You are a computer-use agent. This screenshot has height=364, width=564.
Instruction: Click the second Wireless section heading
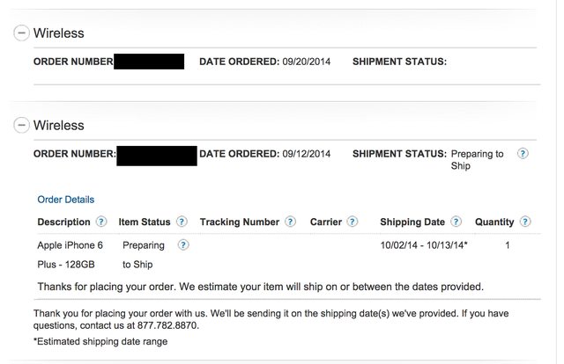(58, 126)
